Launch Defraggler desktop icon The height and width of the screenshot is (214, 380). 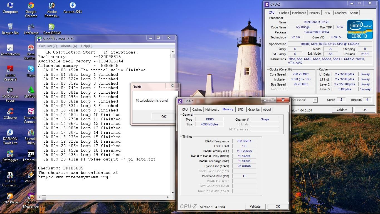10,156
